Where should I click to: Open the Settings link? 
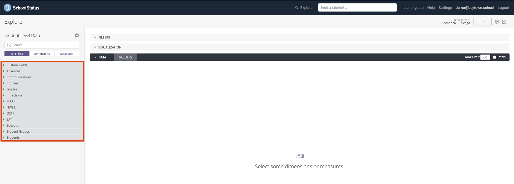point(445,8)
